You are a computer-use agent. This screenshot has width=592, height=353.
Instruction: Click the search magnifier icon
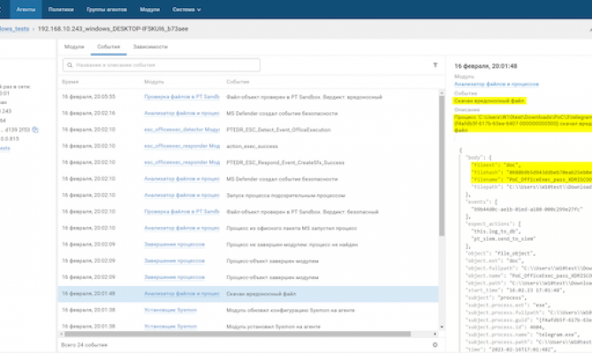click(70, 65)
